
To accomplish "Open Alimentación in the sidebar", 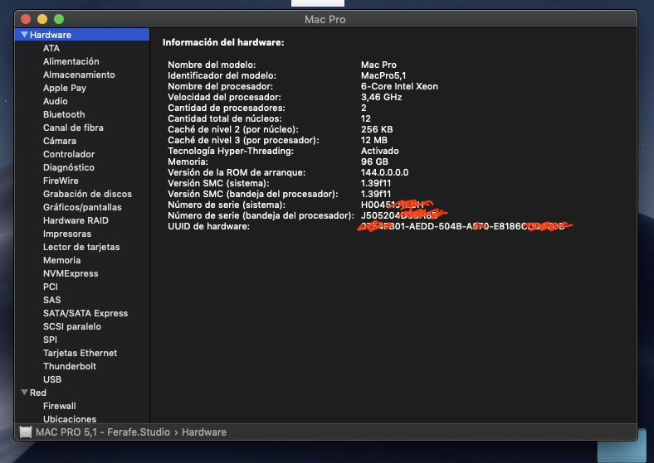I will point(71,61).
